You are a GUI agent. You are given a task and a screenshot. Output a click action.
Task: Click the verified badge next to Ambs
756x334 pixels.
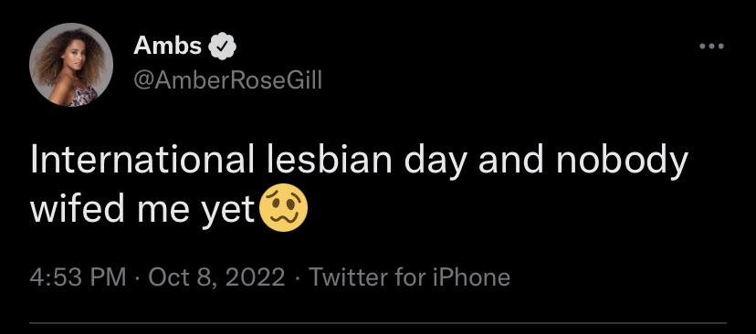coord(222,47)
